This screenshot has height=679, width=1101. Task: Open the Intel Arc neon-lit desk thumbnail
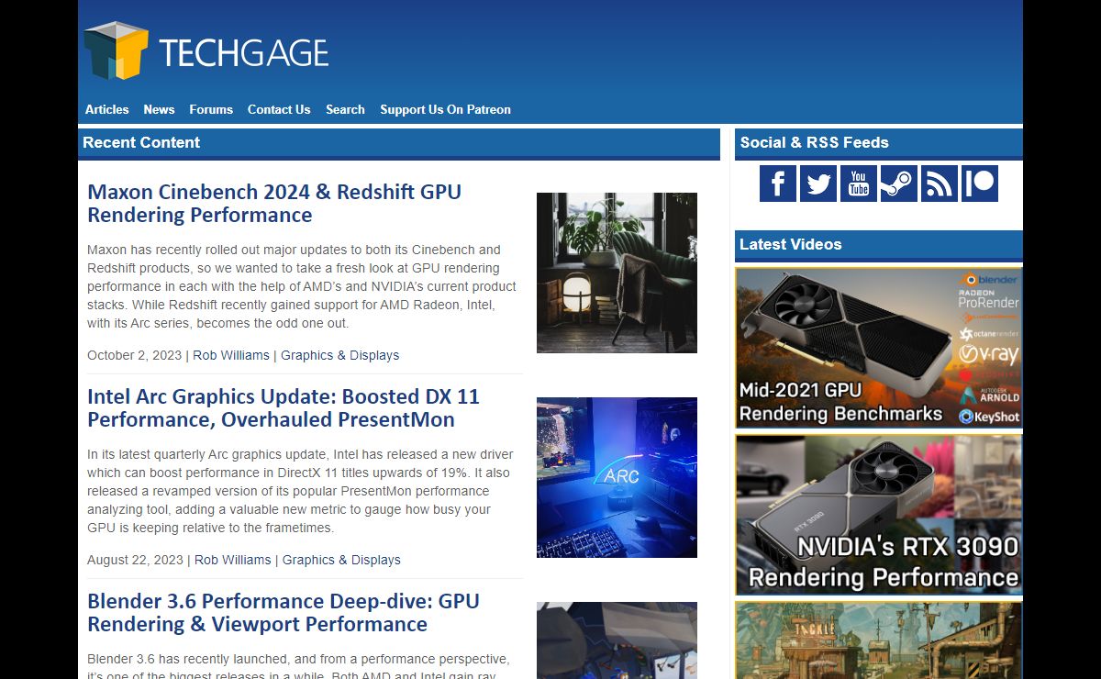tap(617, 477)
